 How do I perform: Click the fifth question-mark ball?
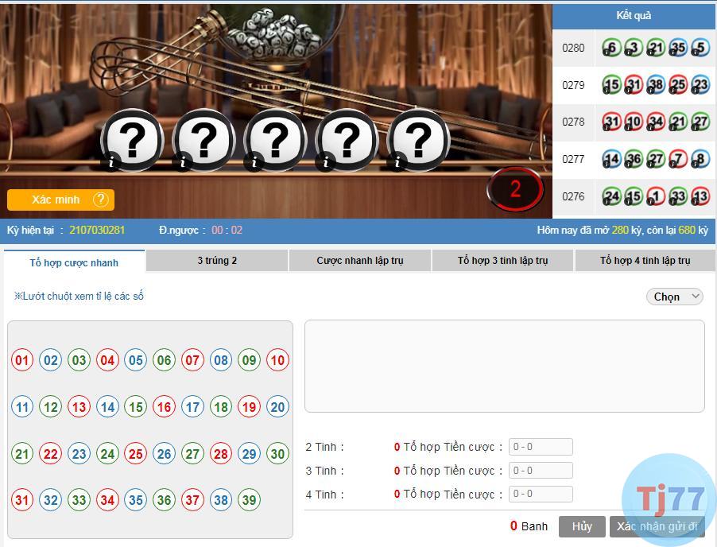point(418,140)
